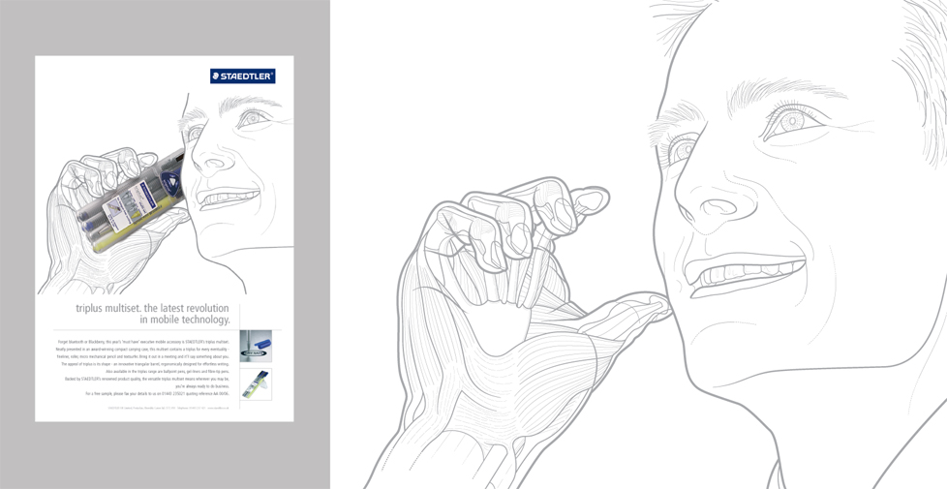Select the lower pen set product thumbnail
Screen dimensions: 947x489
[x=256, y=383]
